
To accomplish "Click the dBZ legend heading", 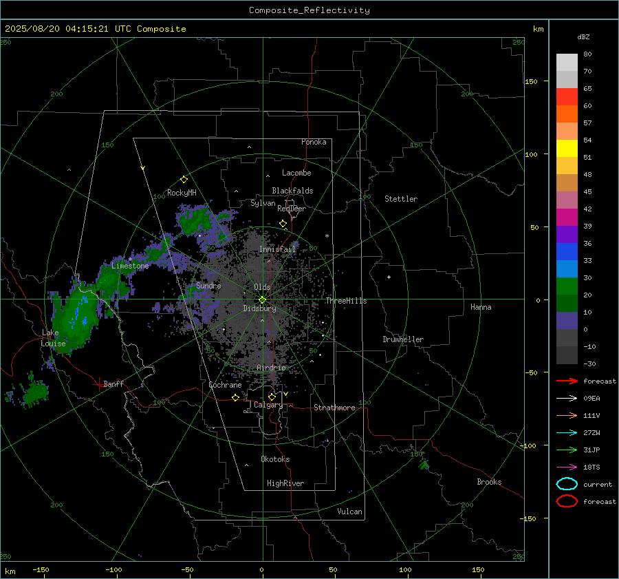I will [x=583, y=36].
